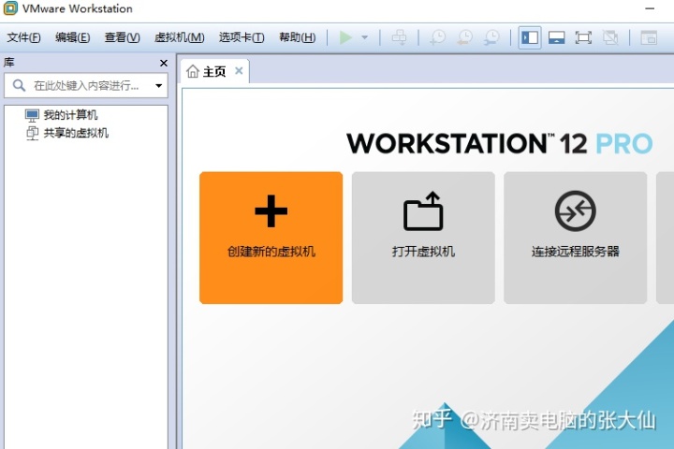Click the Unity mode toolbar icon
This screenshot has width=674, height=449.
coord(610,37)
